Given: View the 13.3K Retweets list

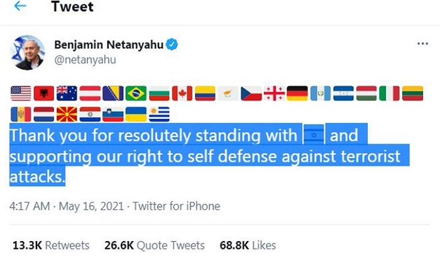Looking at the screenshot, I should pyautogui.click(x=50, y=245).
